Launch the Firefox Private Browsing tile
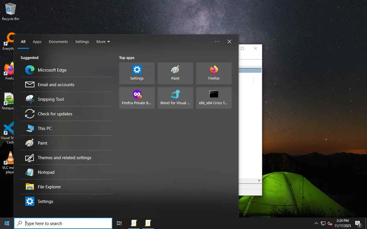This screenshot has height=229, width=367. (x=137, y=98)
